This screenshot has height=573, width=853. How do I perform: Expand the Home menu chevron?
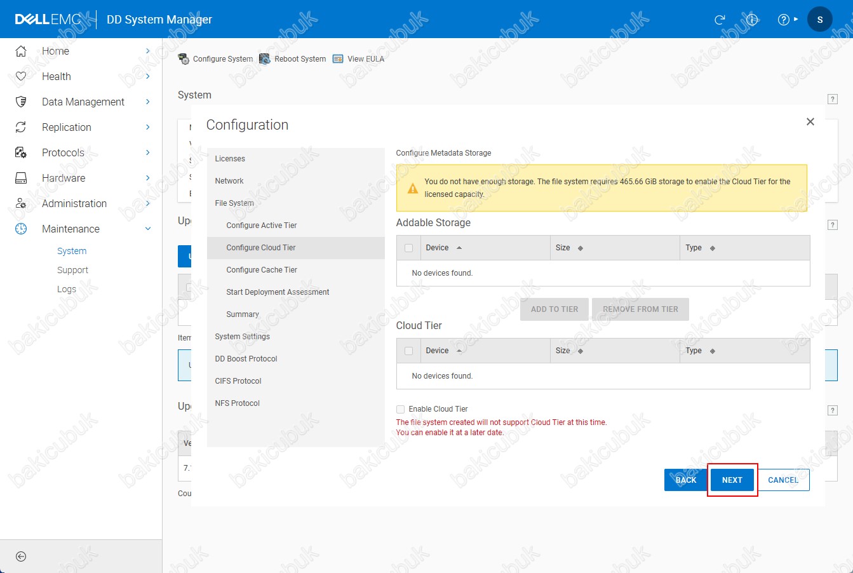pos(147,51)
